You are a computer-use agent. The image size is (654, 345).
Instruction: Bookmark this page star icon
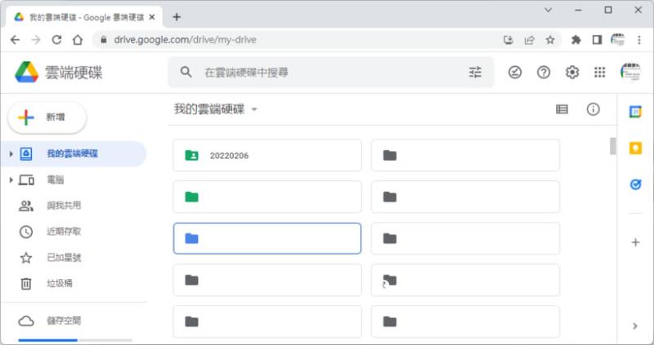tap(550, 40)
